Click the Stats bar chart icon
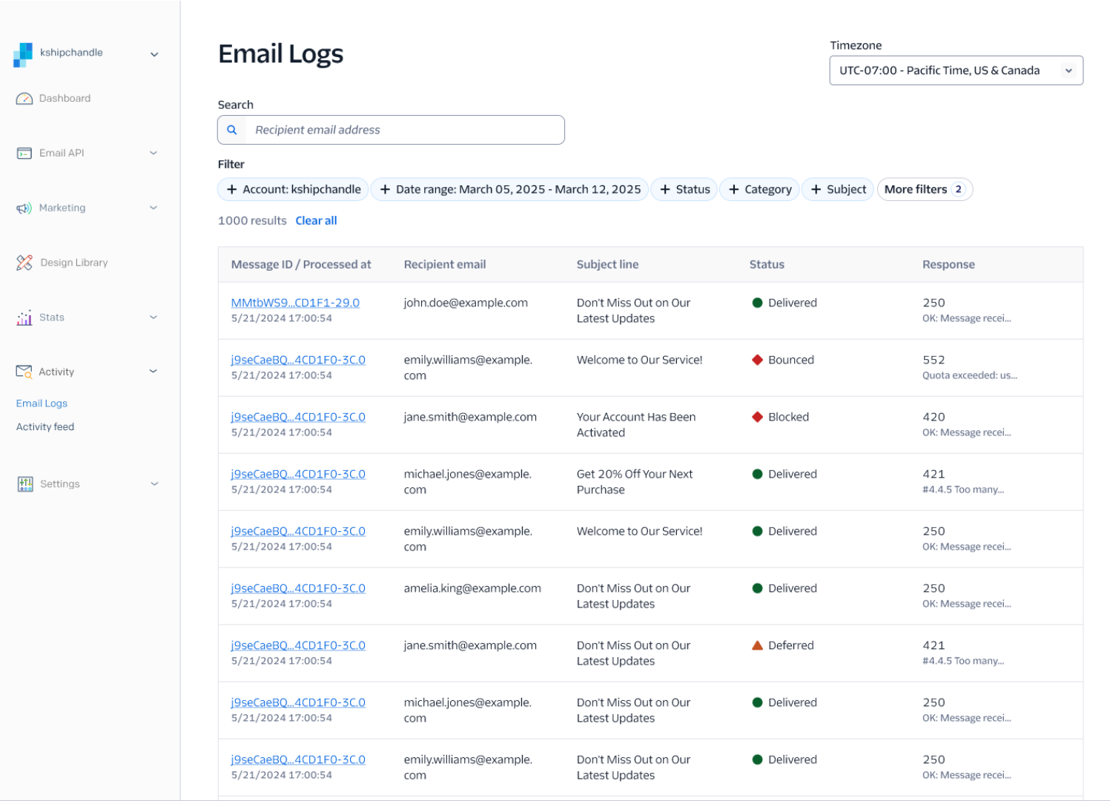This screenshot has width=1110, height=801. [24, 317]
